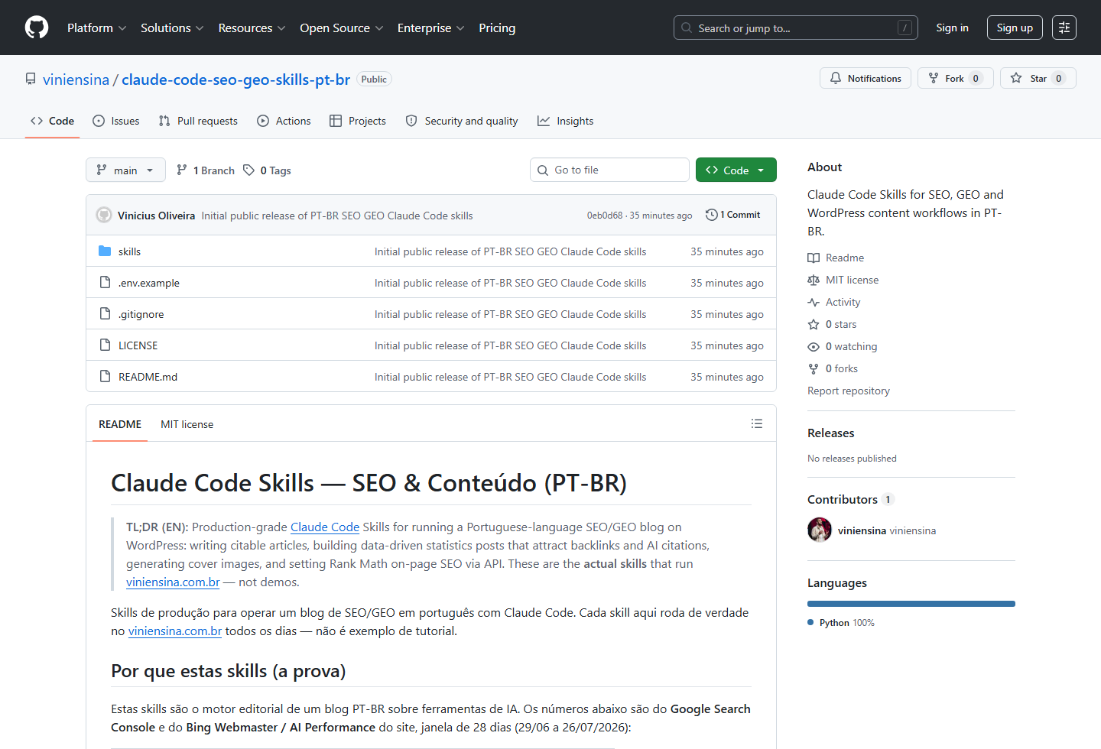Open the viniensina owner profile link
The image size is (1101, 749).
pos(76,79)
